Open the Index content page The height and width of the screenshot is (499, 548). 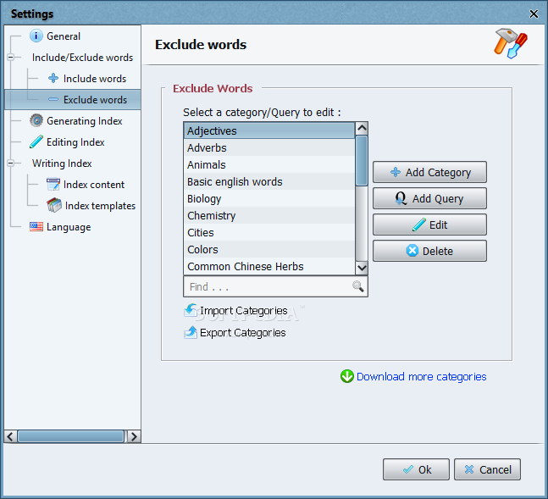pos(94,185)
